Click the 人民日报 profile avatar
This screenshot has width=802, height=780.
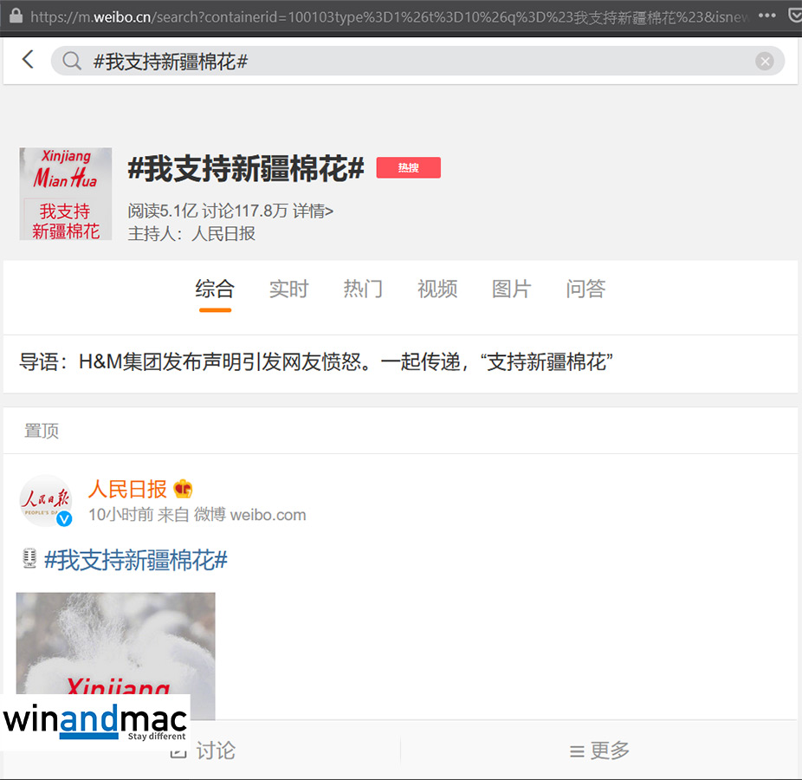(46, 501)
